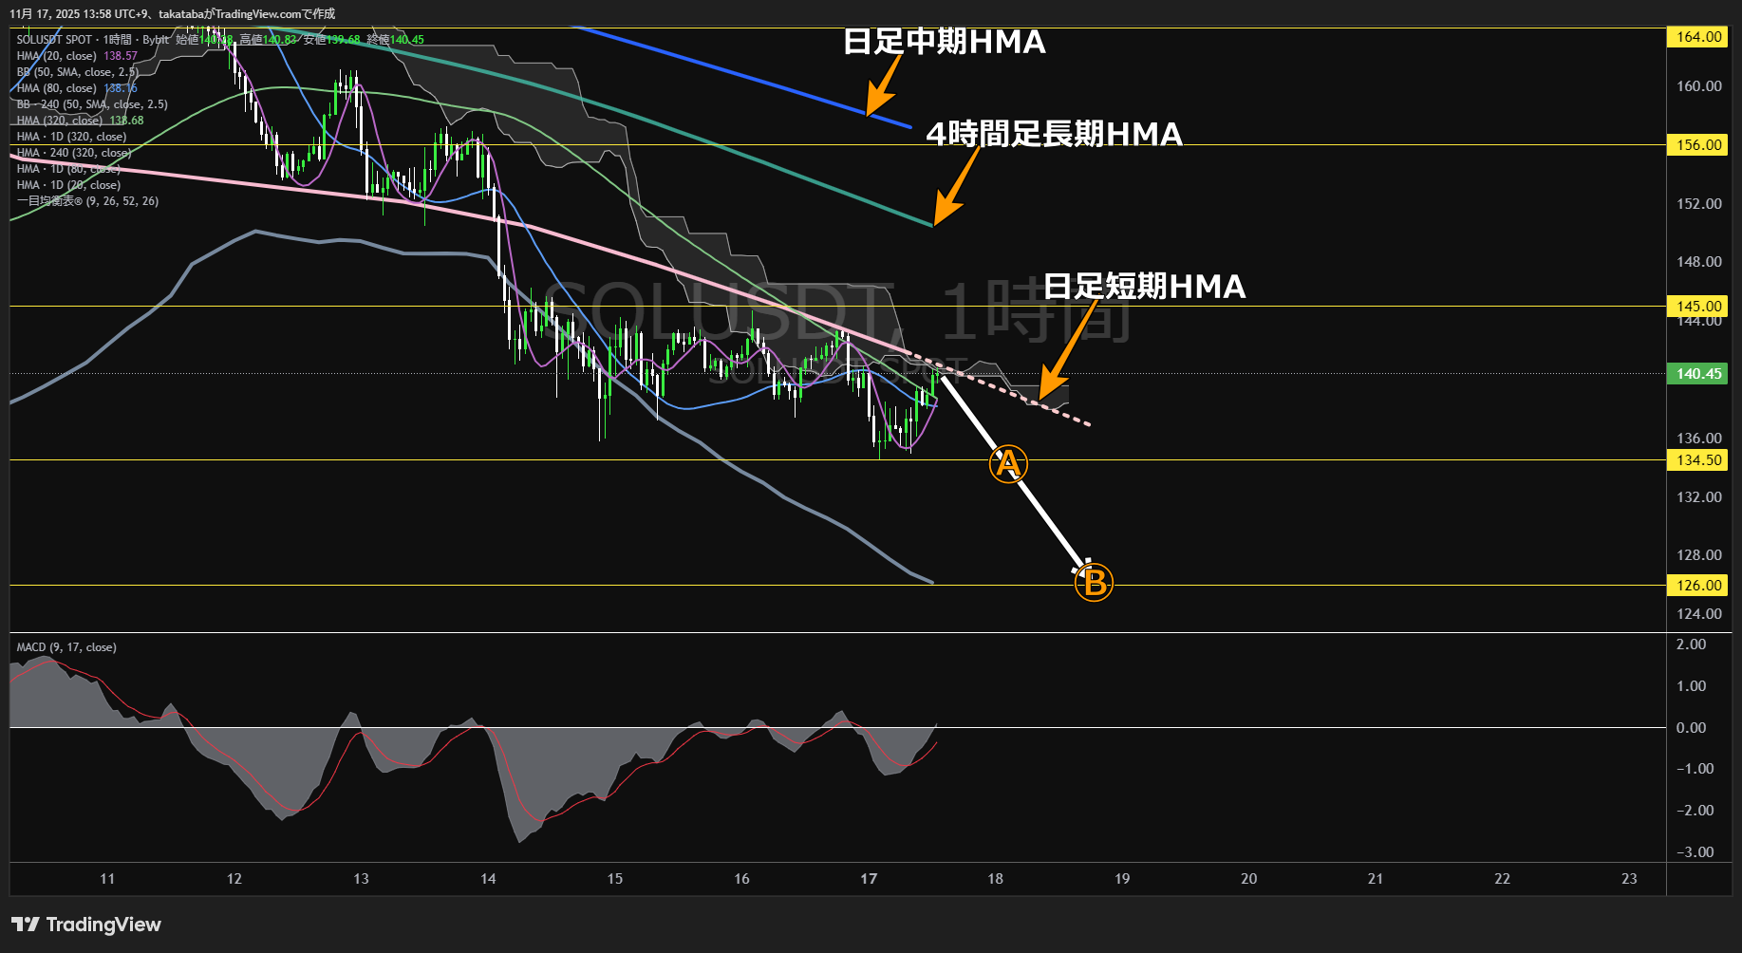
Task: Click date 23 on the time axis
Action: 1630,879
